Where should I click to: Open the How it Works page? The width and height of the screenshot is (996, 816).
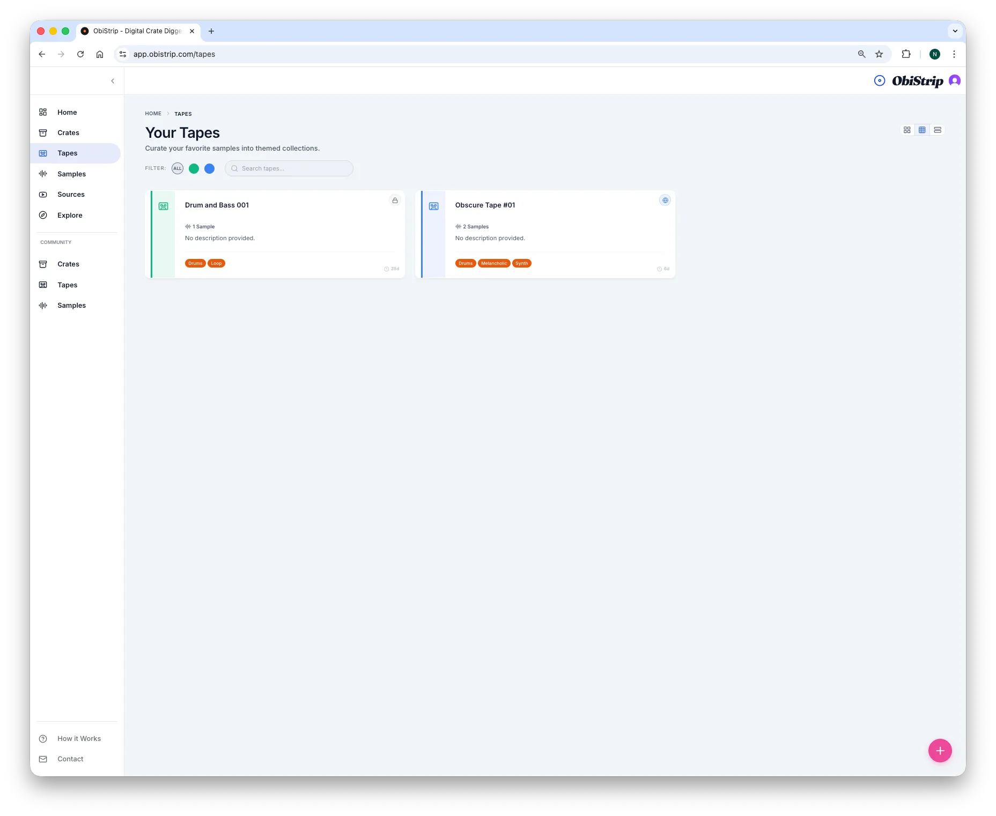(79, 739)
